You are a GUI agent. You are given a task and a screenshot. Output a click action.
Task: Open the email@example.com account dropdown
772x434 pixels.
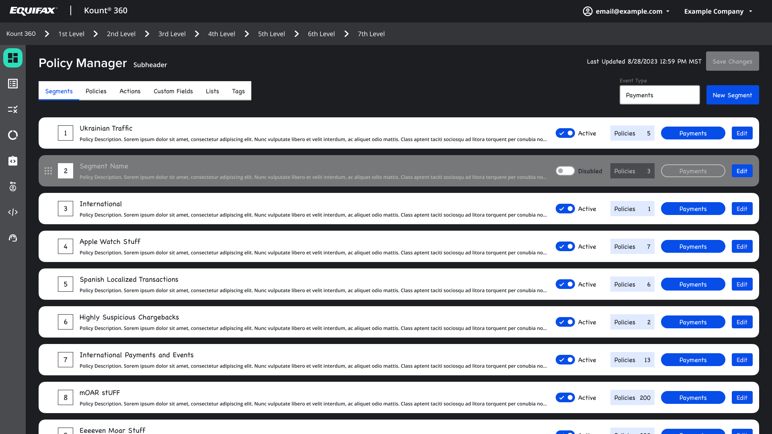626,11
